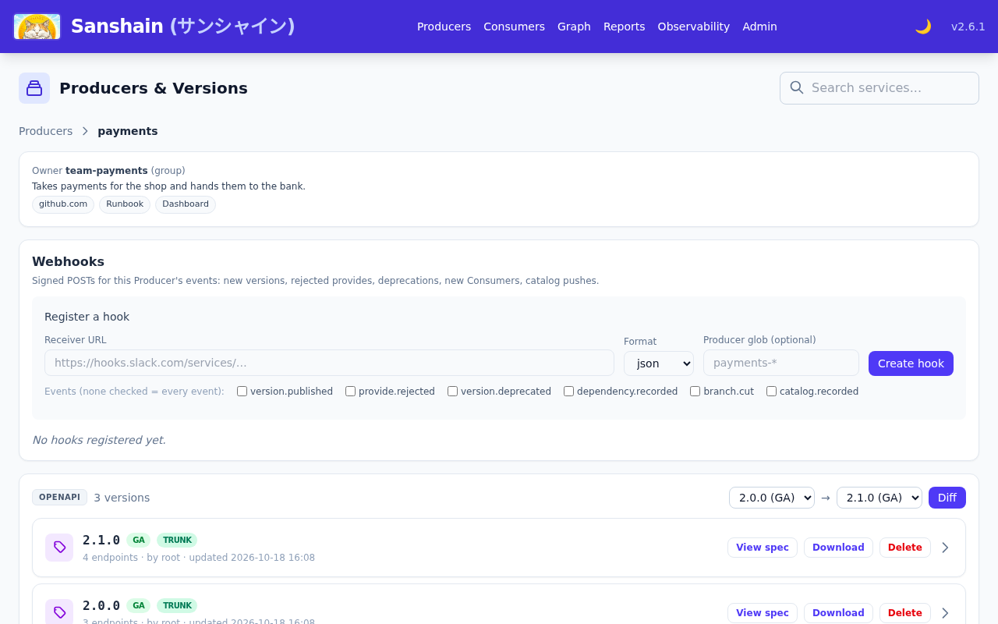Enable the catalog.recorded event checkbox
The width and height of the screenshot is (998, 624).
pyautogui.click(x=771, y=392)
